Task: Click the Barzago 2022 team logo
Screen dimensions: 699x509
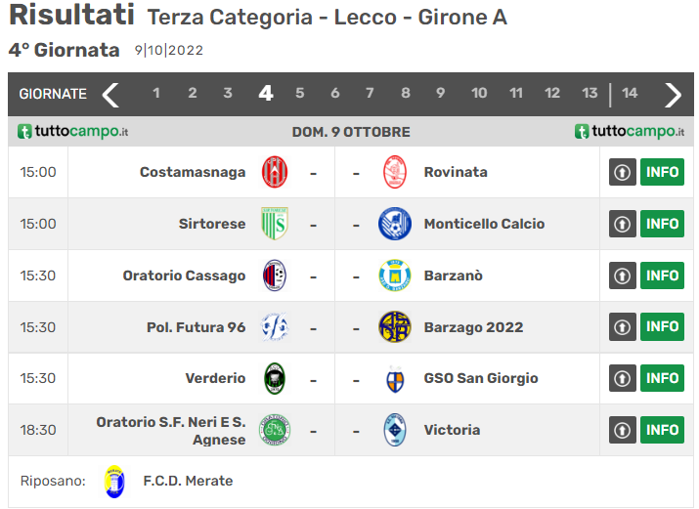Action: [395, 327]
